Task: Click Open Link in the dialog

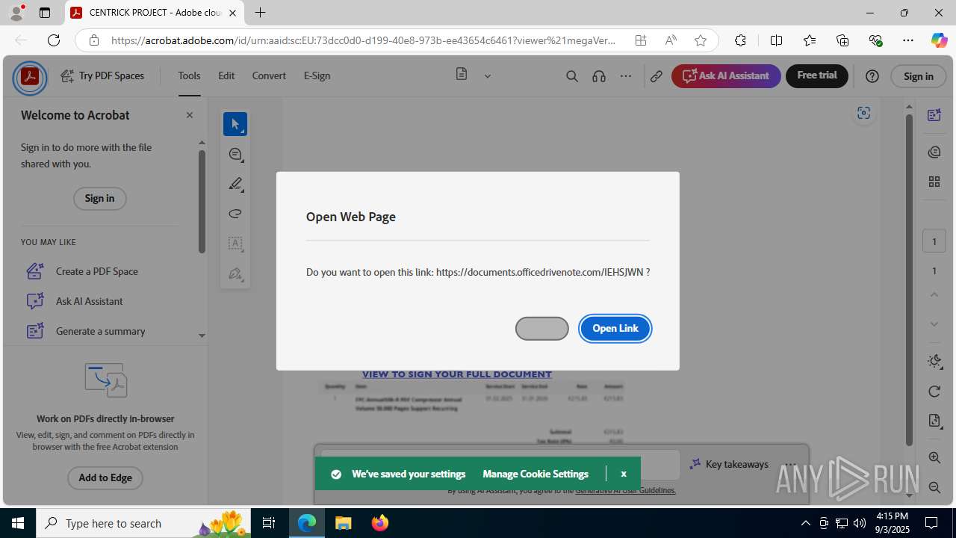Action: (615, 328)
